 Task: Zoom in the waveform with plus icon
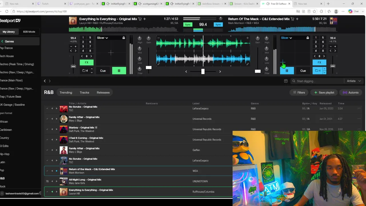(247, 38)
